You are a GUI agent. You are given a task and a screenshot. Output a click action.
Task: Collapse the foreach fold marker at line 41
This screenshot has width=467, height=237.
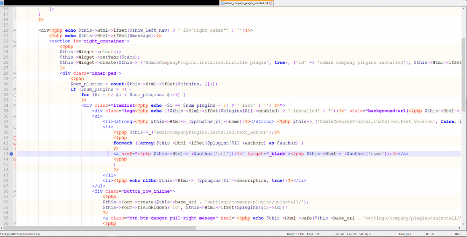click(15, 143)
